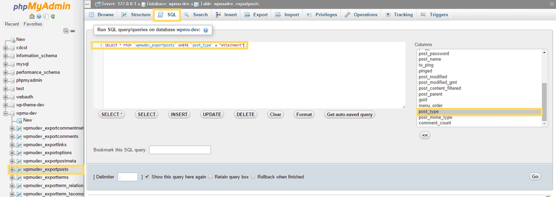Image resolution: width=556 pixels, height=197 pixels.
Task: Collapse the wpmu-dev database node
Action: click(x=5, y=113)
